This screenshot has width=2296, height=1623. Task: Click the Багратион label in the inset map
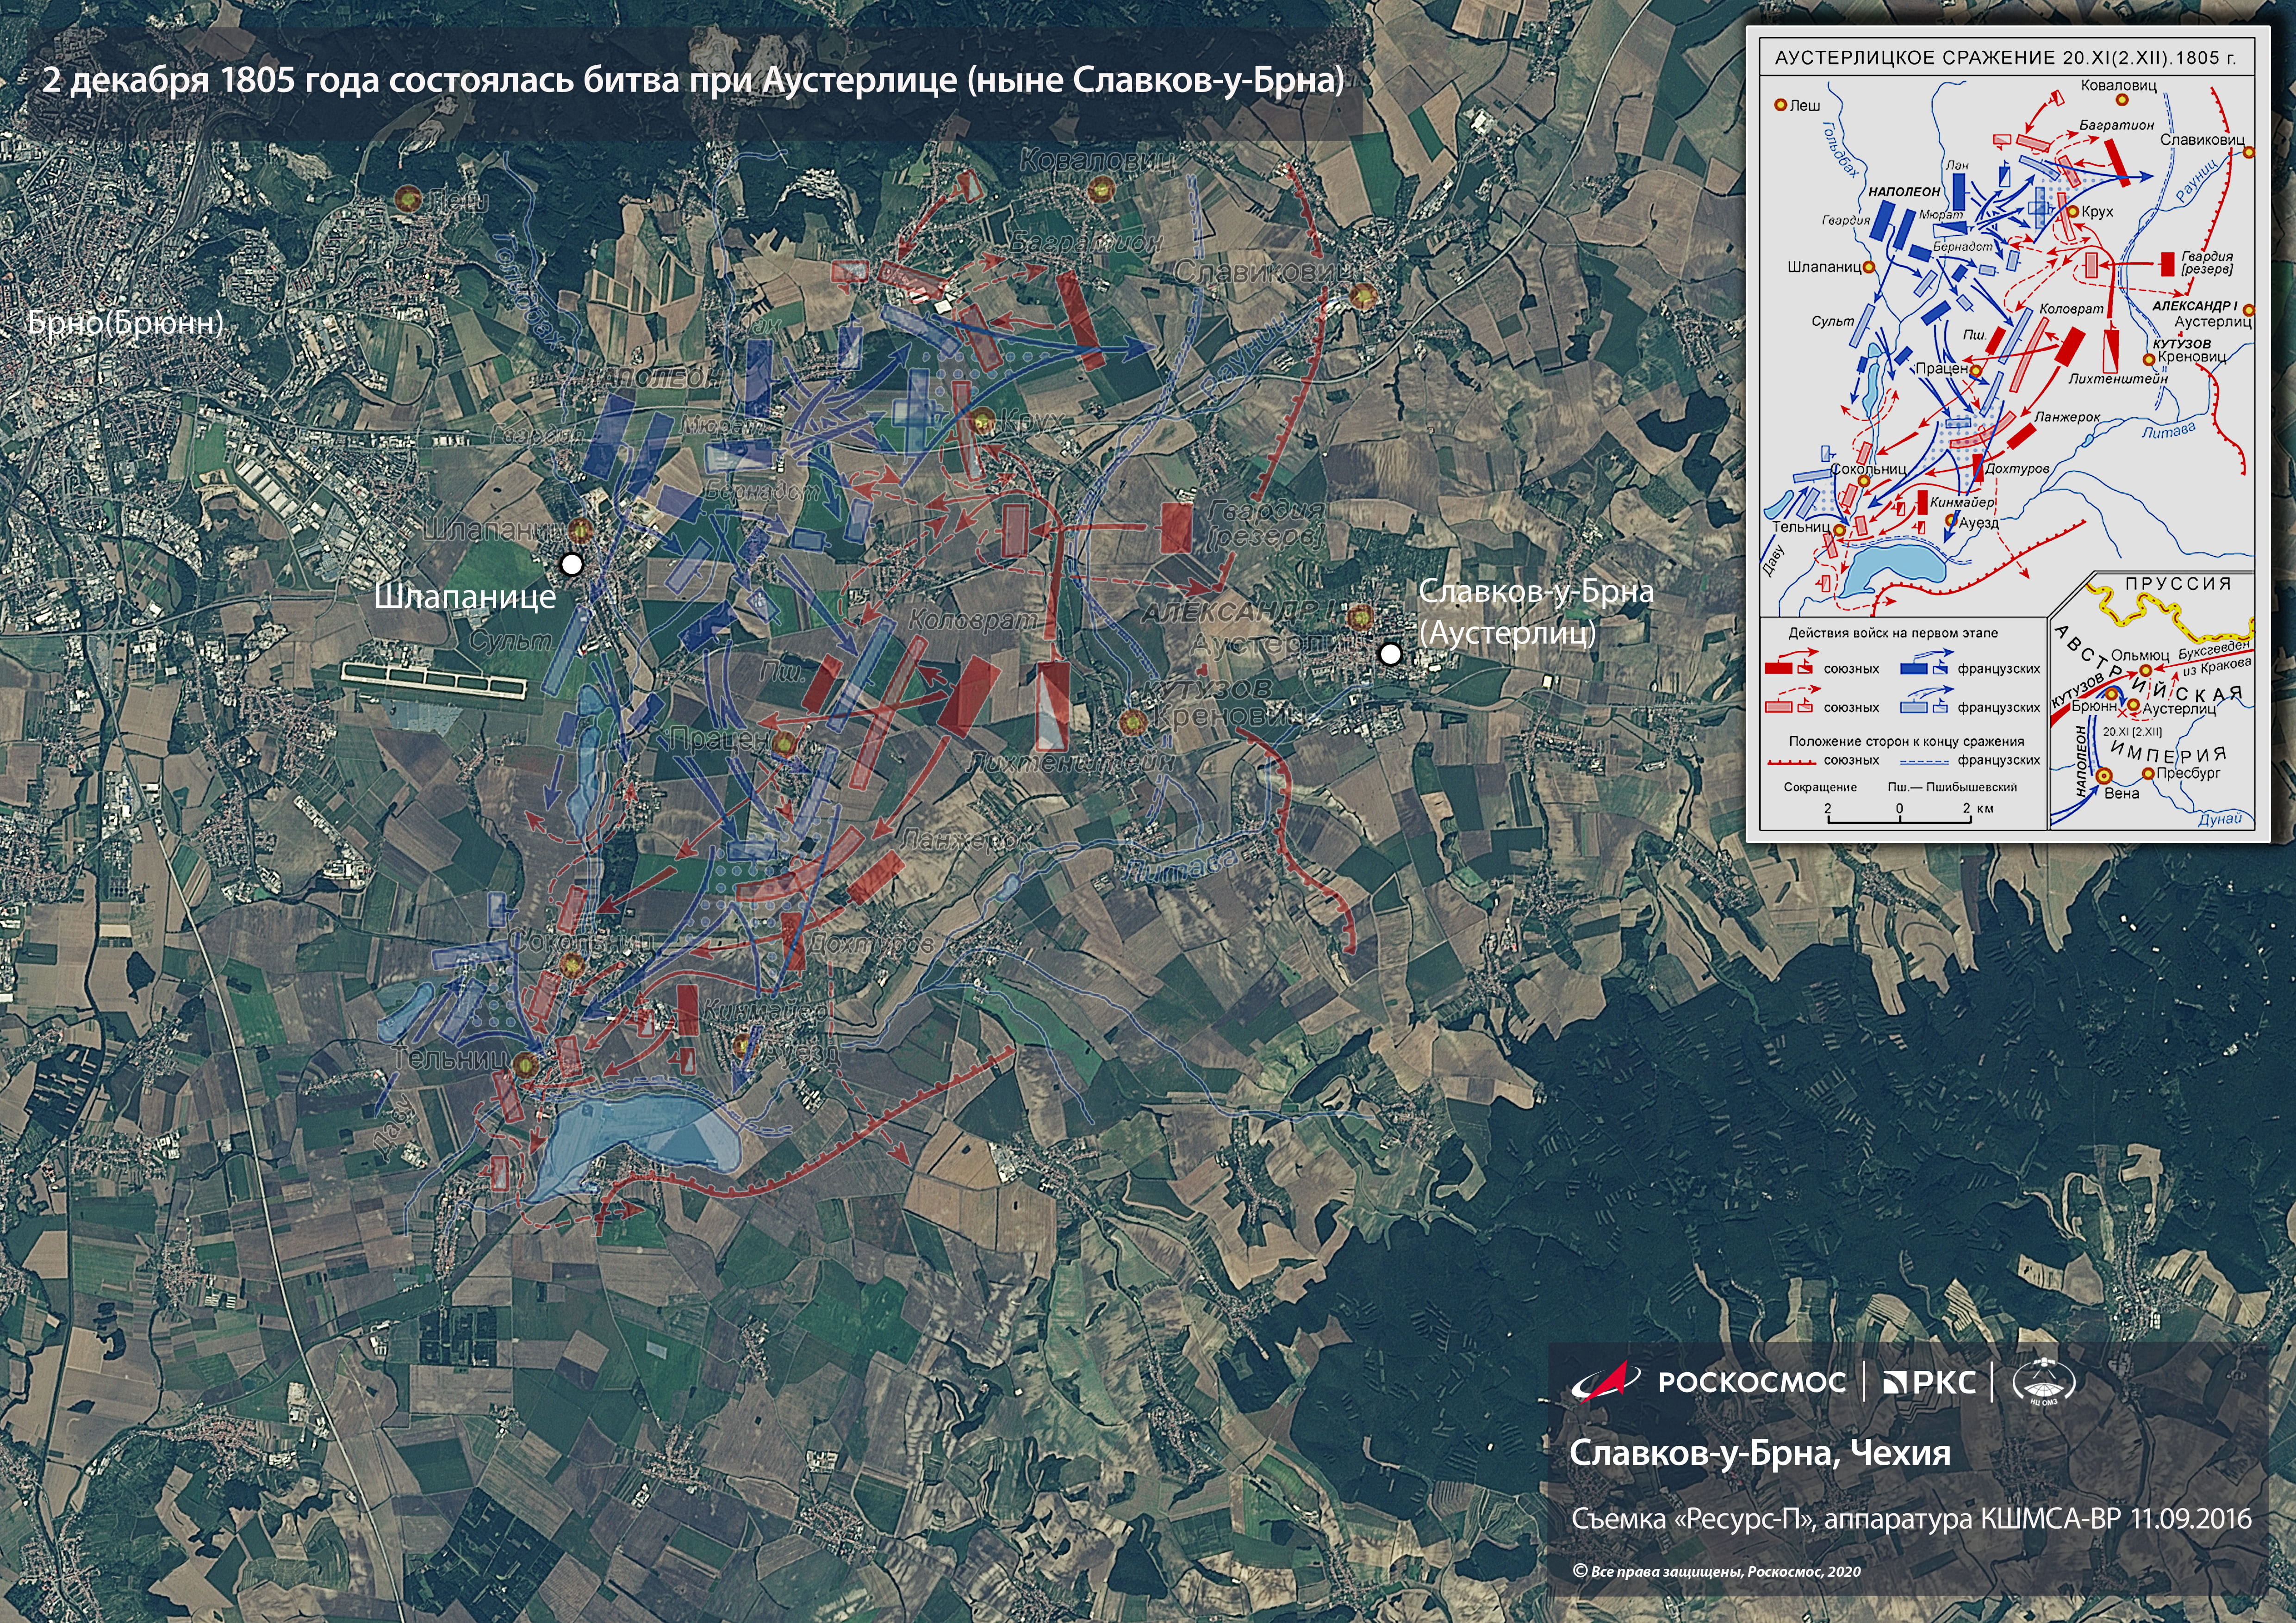(x=2117, y=125)
